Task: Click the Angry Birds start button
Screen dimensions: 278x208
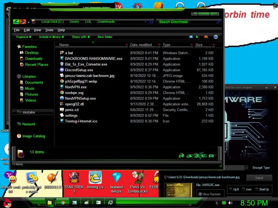Action: pyautogui.click(x=7, y=203)
